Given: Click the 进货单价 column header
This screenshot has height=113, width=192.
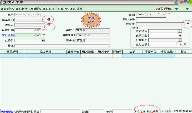Looking at the screenshot, I should [104, 52].
